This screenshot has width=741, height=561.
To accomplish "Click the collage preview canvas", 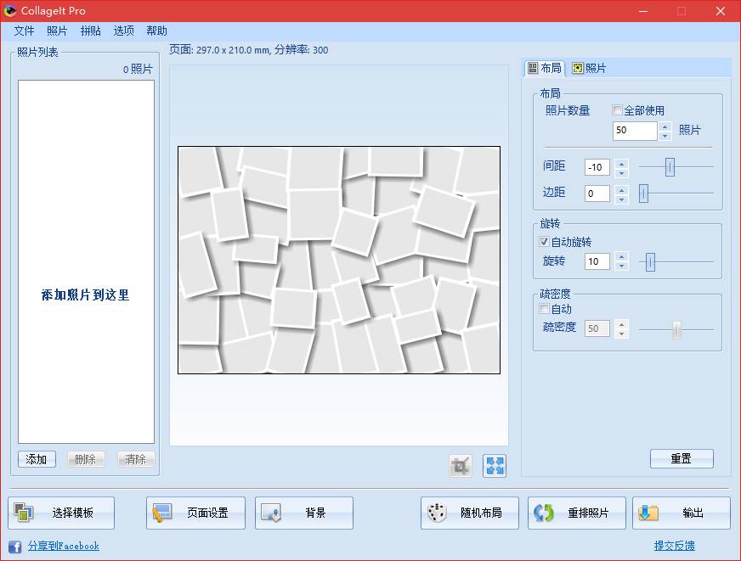I will coord(339,260).
